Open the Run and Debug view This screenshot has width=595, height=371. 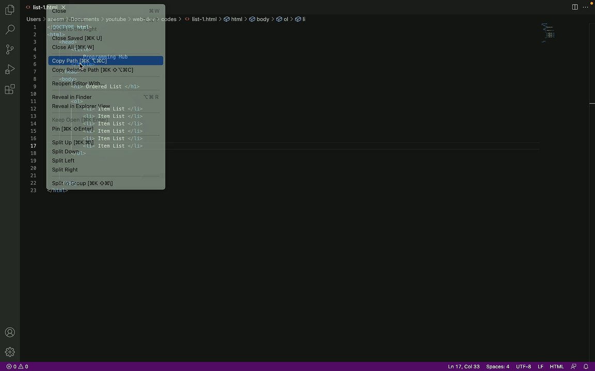coord(9,70)
